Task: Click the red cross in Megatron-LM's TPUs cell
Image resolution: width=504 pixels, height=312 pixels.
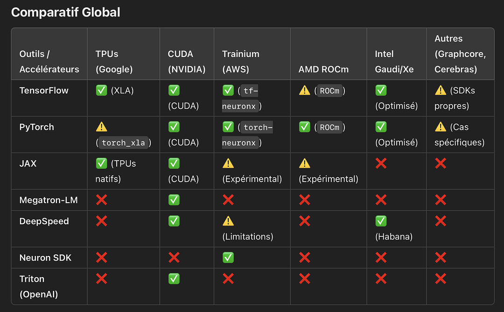Action: 101,200
